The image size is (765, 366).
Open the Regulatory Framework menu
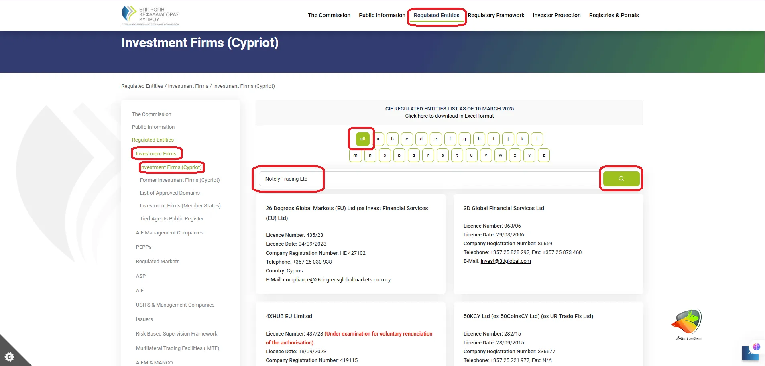[496, 15]
